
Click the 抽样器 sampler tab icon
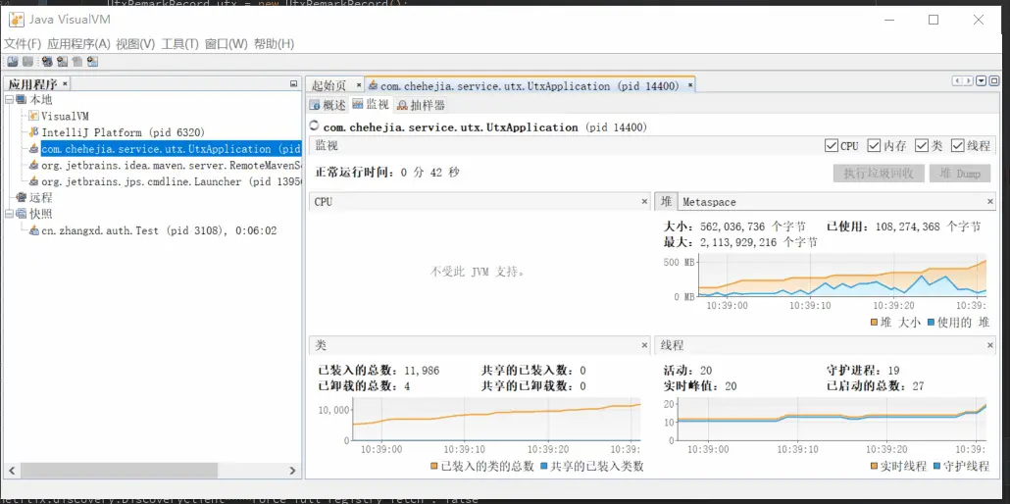point(402,105)
